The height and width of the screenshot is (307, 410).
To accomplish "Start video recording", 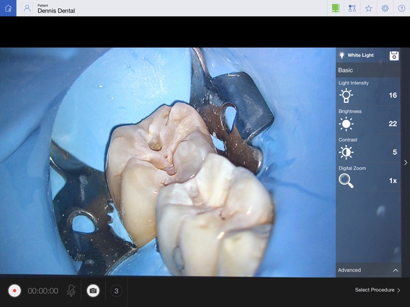I will (x=14, y=291).
